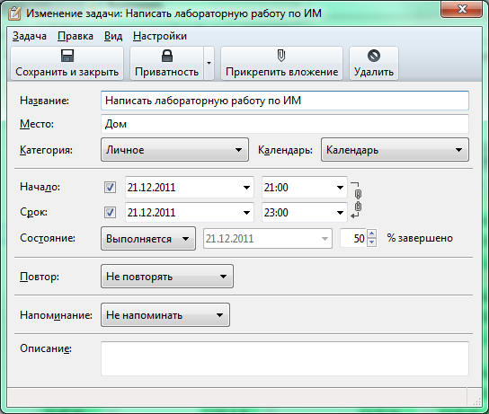Click the Описание description text area
Viewport: 489px width, 414px height.
tap(285, 358)
